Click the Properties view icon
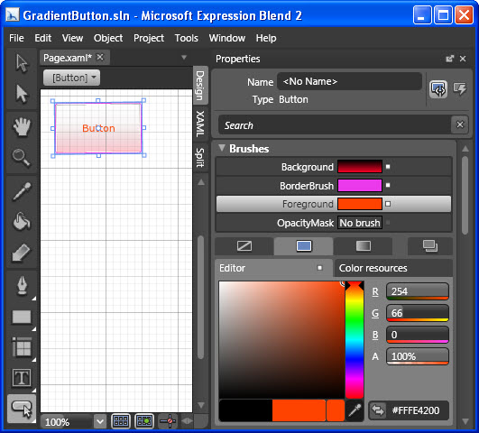 (438, 89)
